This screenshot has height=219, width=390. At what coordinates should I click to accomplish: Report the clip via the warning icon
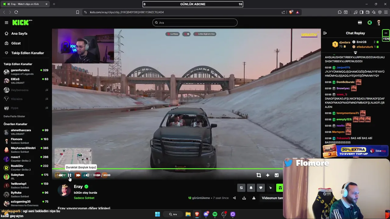(x=254, y=198)
